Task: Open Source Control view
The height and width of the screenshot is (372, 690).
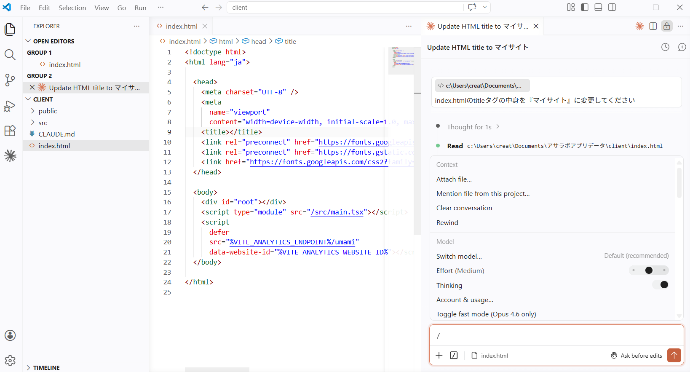Action: point(10,80)
